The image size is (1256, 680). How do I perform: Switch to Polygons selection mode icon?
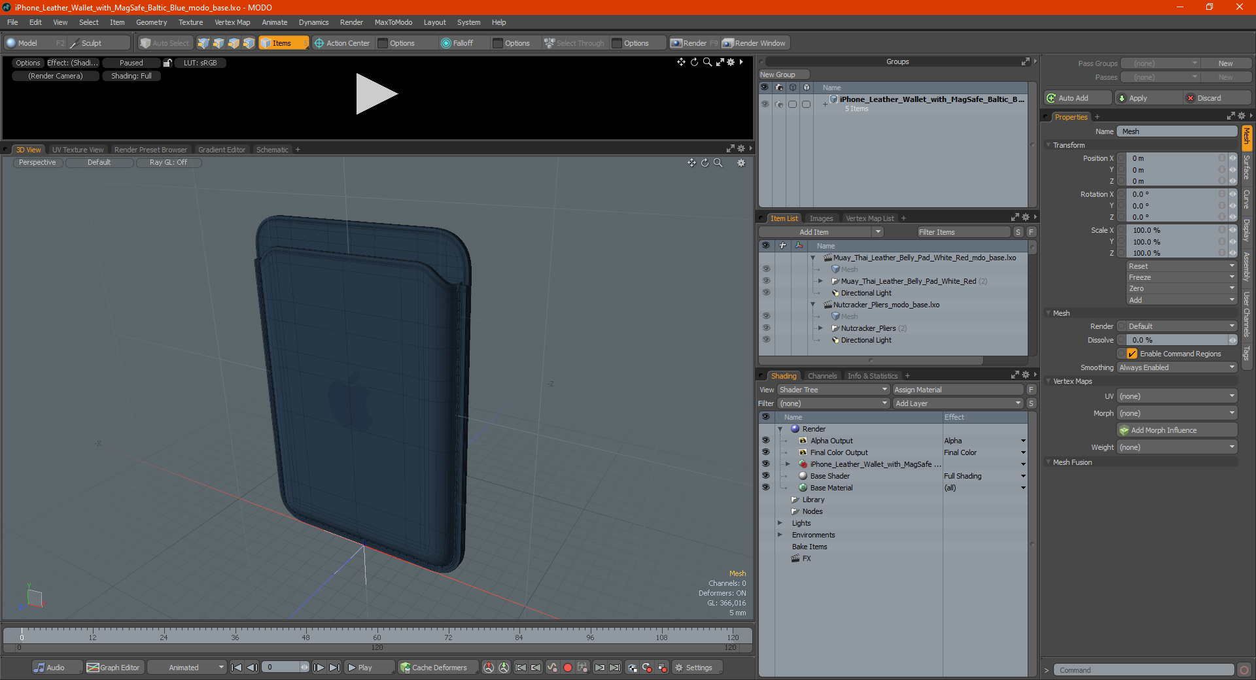coord(234,43)
